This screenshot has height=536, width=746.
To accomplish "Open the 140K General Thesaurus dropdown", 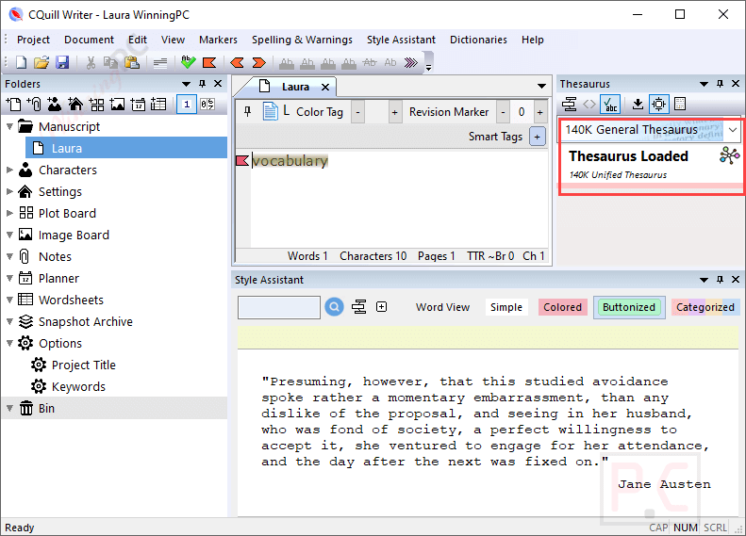I will [x=733, y=129].
